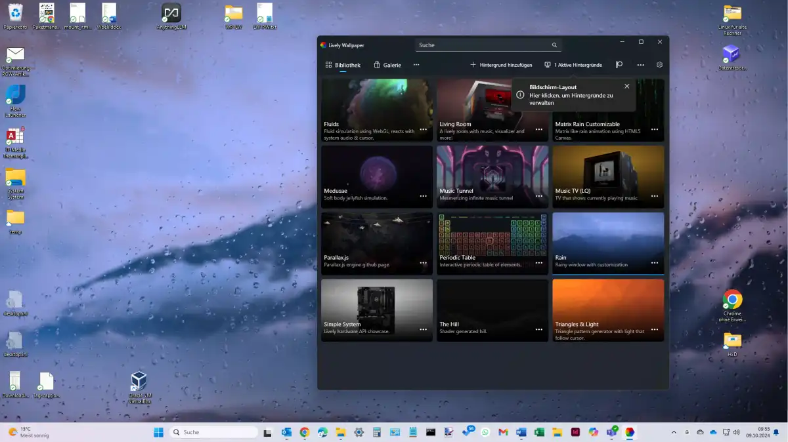Image resolution: width=788 pixels, height=442 pixels.
Task: Open Lively Wallpaper settings gear
Action: (659, 65)
